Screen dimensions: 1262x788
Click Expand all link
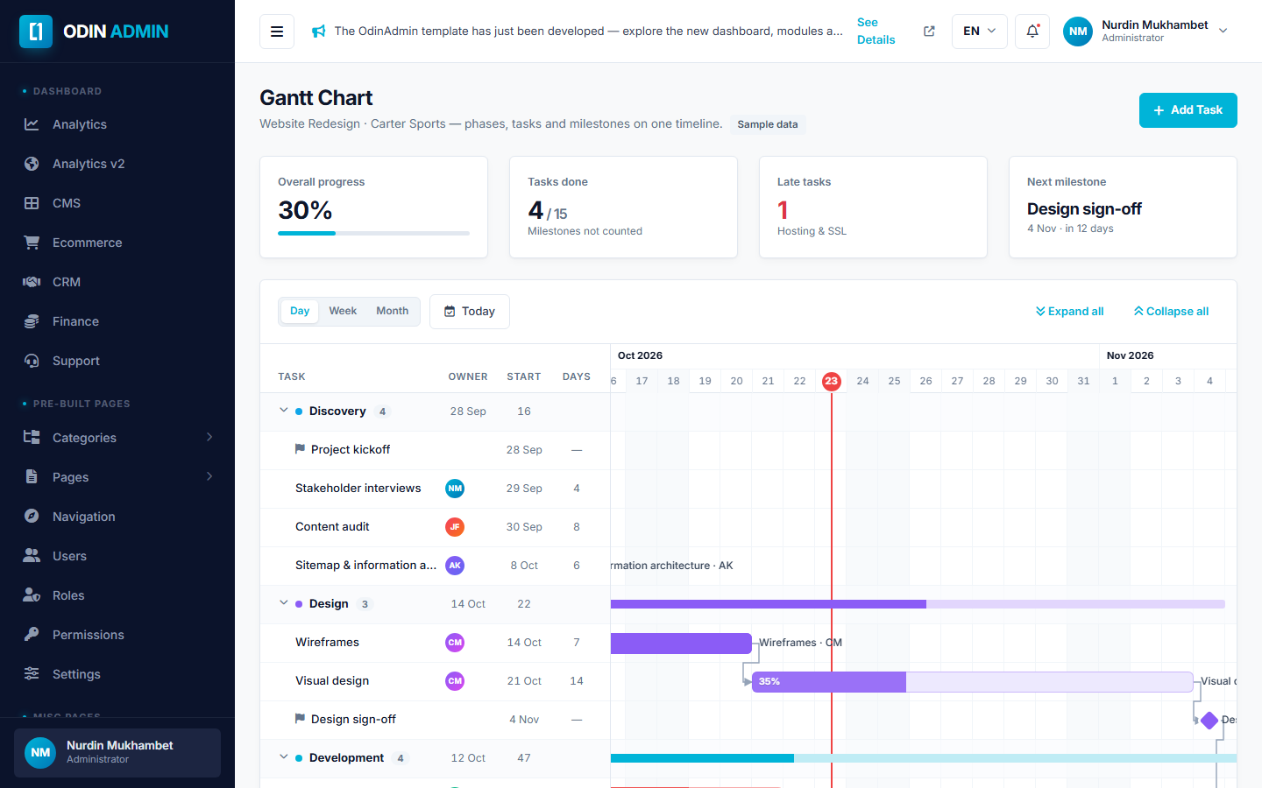click(1069, 312)
